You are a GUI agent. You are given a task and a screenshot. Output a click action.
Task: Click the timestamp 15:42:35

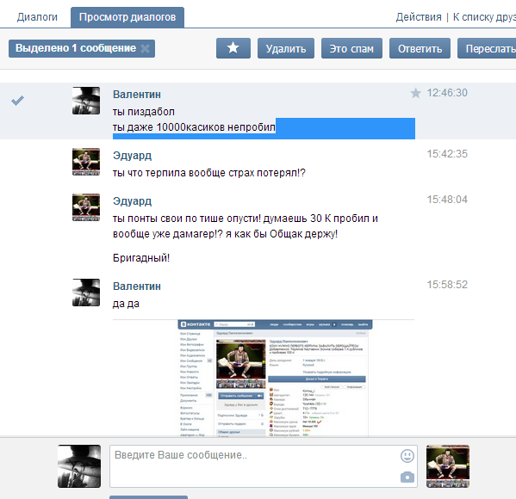click(447, 154)
